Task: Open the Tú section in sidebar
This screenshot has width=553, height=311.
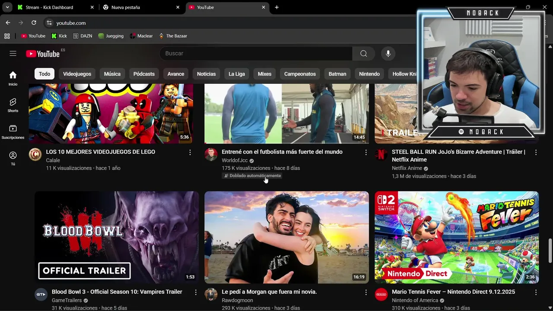Action: coord(13,158)
